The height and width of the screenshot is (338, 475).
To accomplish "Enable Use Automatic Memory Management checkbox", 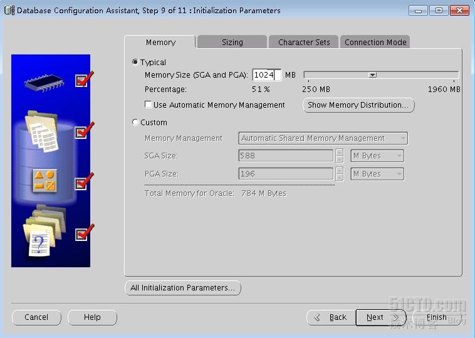I will 148,105.
